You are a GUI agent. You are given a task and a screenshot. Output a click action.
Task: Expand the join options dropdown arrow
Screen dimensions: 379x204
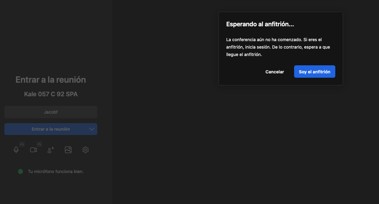pyautogui.click(x=92, y=129)
